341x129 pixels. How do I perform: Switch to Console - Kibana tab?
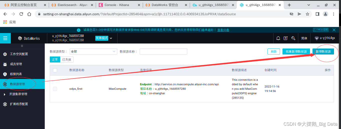[x=119, y=5]
